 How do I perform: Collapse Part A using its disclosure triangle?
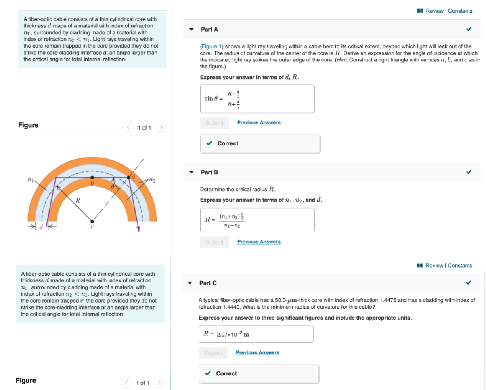click(x=191, y=29)
